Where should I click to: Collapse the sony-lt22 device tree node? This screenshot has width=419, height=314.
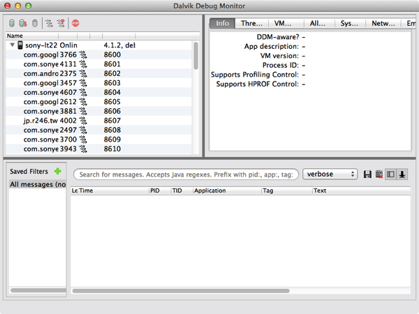click(x=13, y=45)
